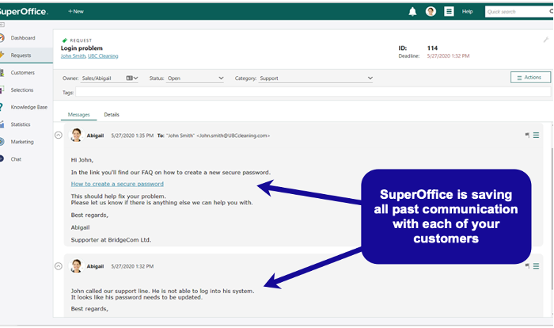Screen dimensions: 554x328
Task: Collapse the second Abigail message
Action: pyautogui.click(x=58, y=266)
